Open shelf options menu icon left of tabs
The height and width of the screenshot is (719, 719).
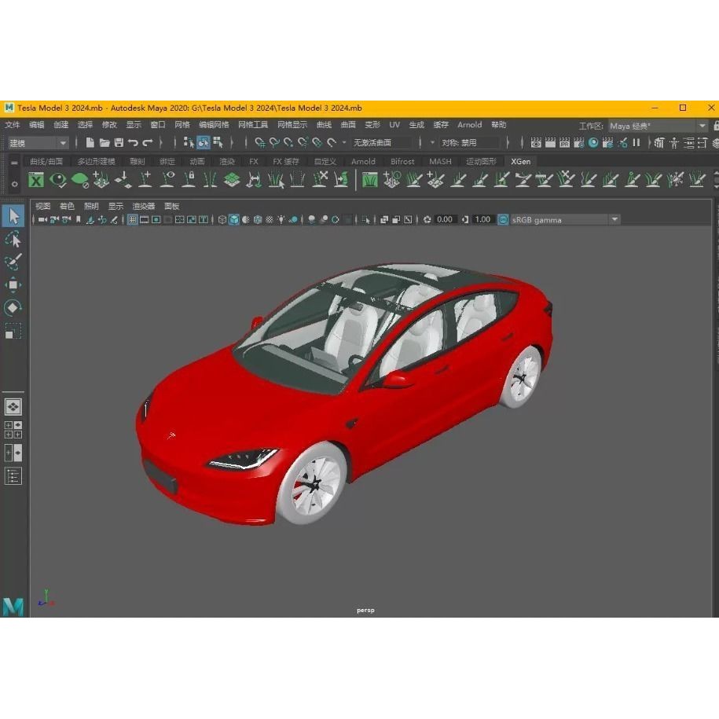pyautogui.click(x=14, y=184)
